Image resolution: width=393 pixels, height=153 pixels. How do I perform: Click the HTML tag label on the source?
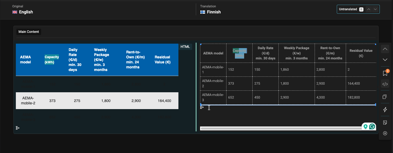click(185, 47)
